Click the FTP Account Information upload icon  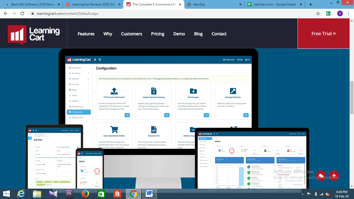(x=114, y=91)
